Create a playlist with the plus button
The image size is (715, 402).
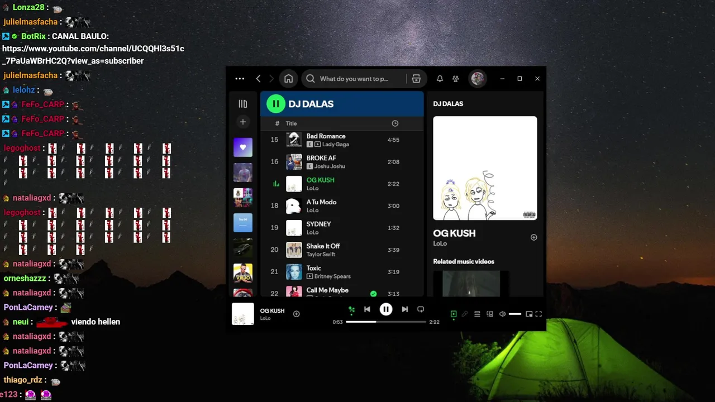pyautogui.click(x=242, y=122)
